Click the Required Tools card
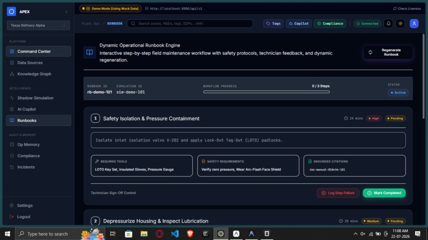Viewport: 428px width, 240px height. [x=142, y=166]
